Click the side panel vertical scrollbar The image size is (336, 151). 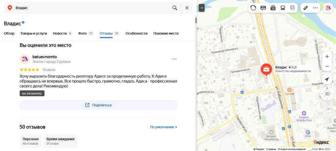tap(196, 20)
